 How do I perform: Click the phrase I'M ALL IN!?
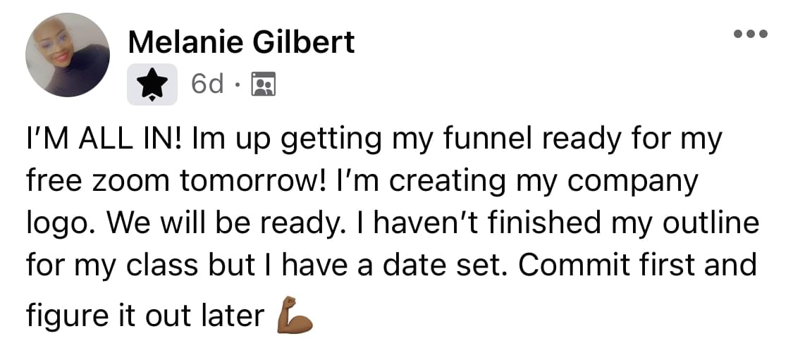[x=106, y=139]
